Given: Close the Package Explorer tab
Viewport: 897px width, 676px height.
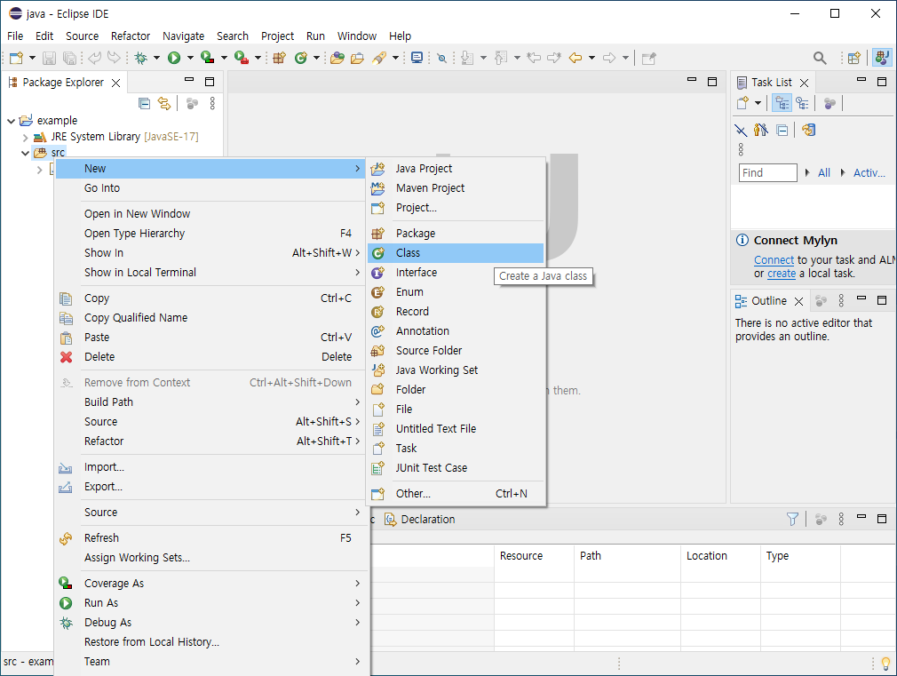Looking at the screenshot, I should point(116,83).
